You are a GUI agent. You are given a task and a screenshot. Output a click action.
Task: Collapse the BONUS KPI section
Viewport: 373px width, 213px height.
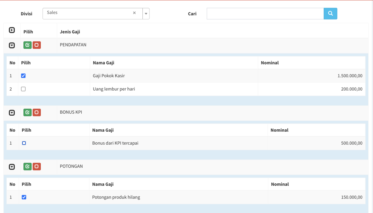[x=12, y=113]
